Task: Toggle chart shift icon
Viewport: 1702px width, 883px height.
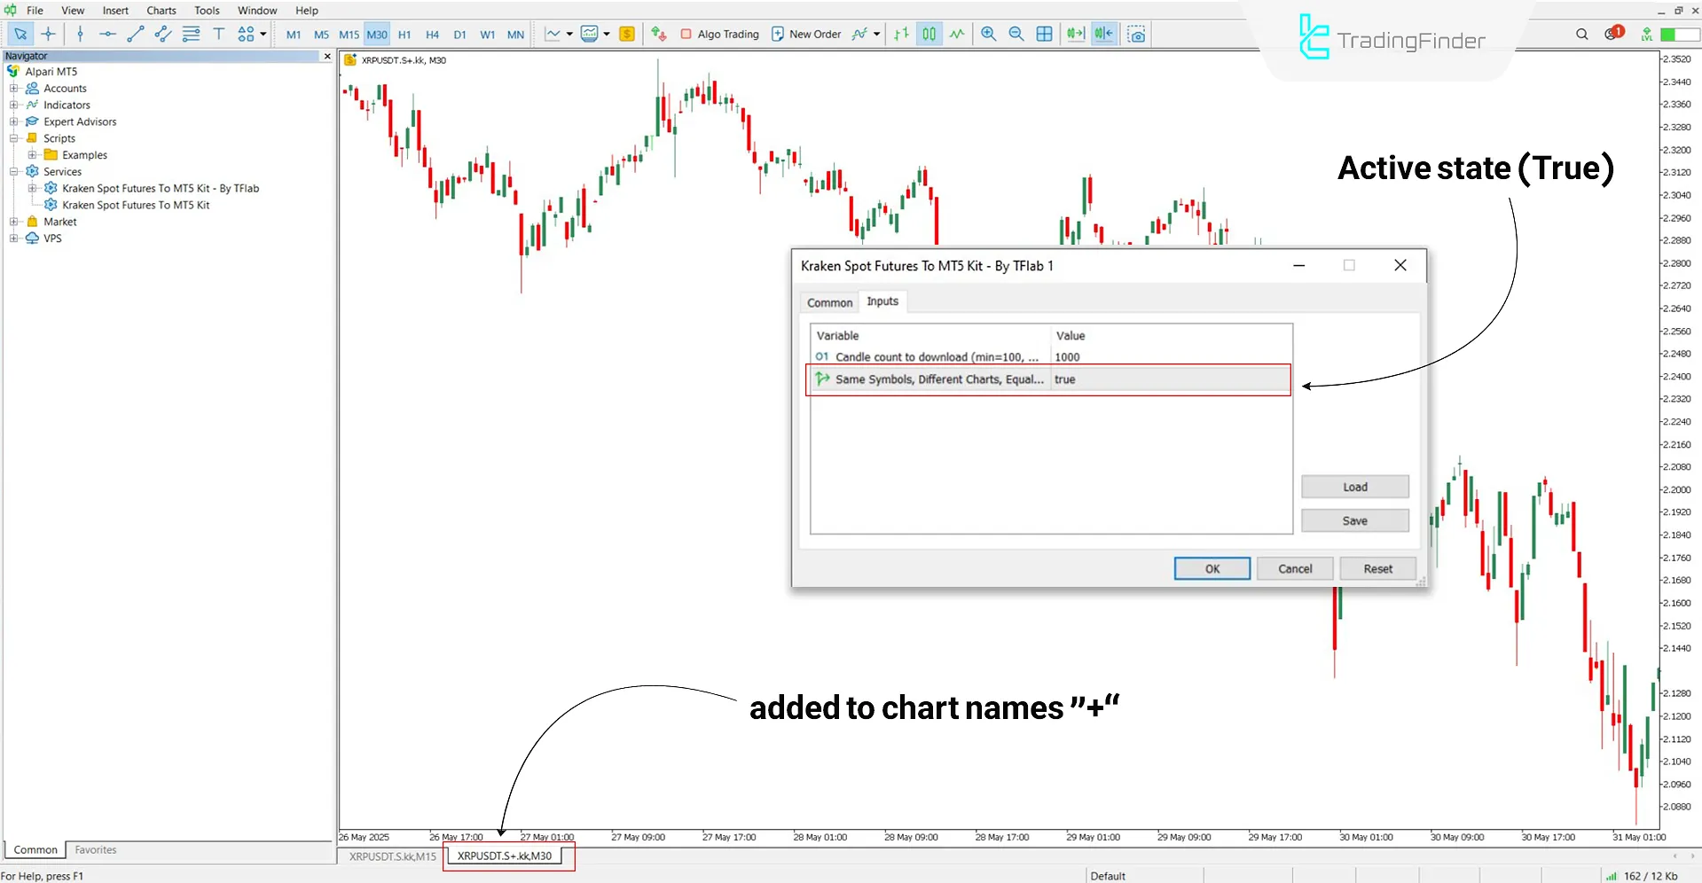Action: click(x=1103, y=34)
